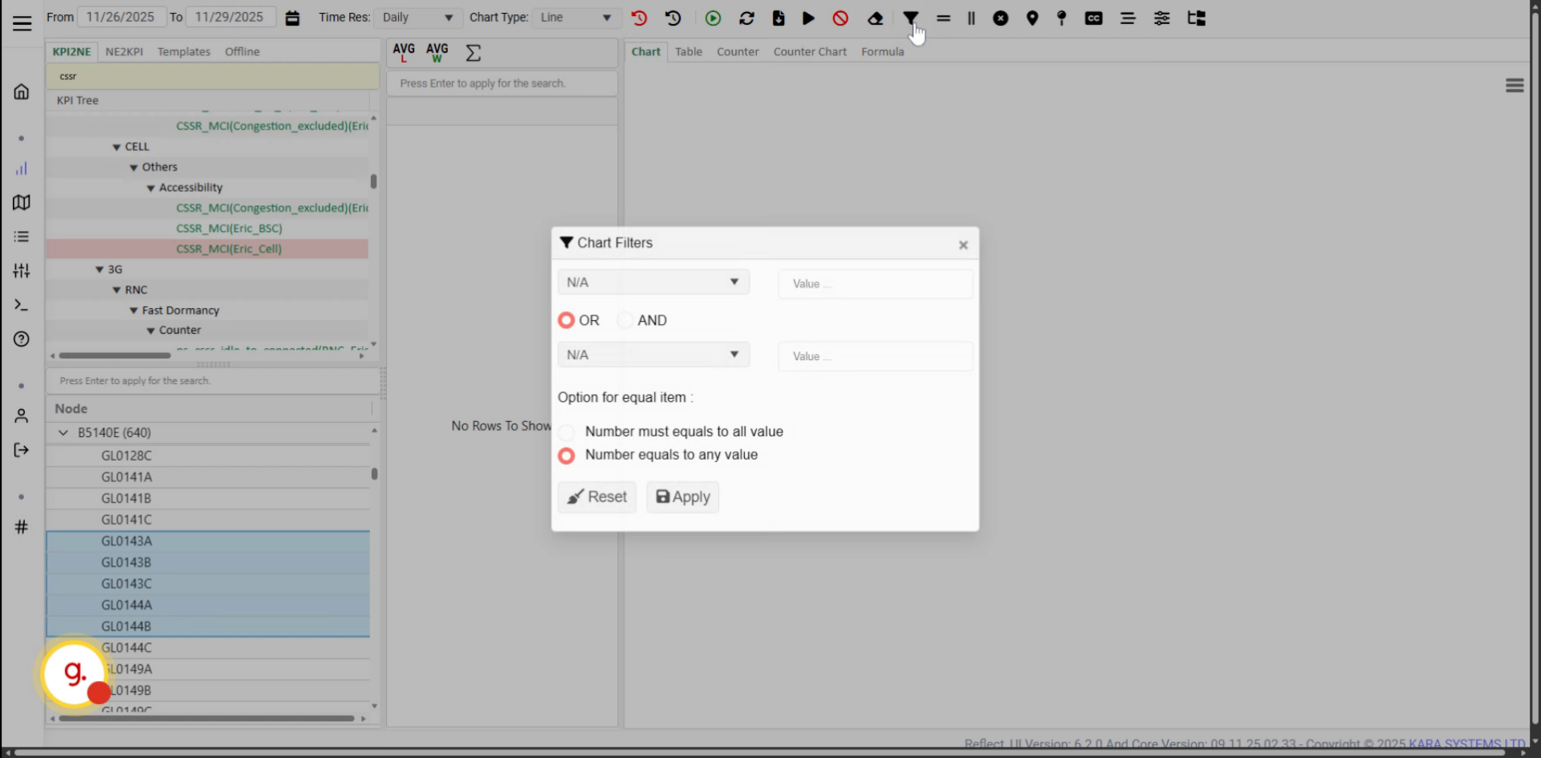This screenshot has width=1541, height=758.
Task: Switch to the NE2KPI tab
Action: (124, 51)
